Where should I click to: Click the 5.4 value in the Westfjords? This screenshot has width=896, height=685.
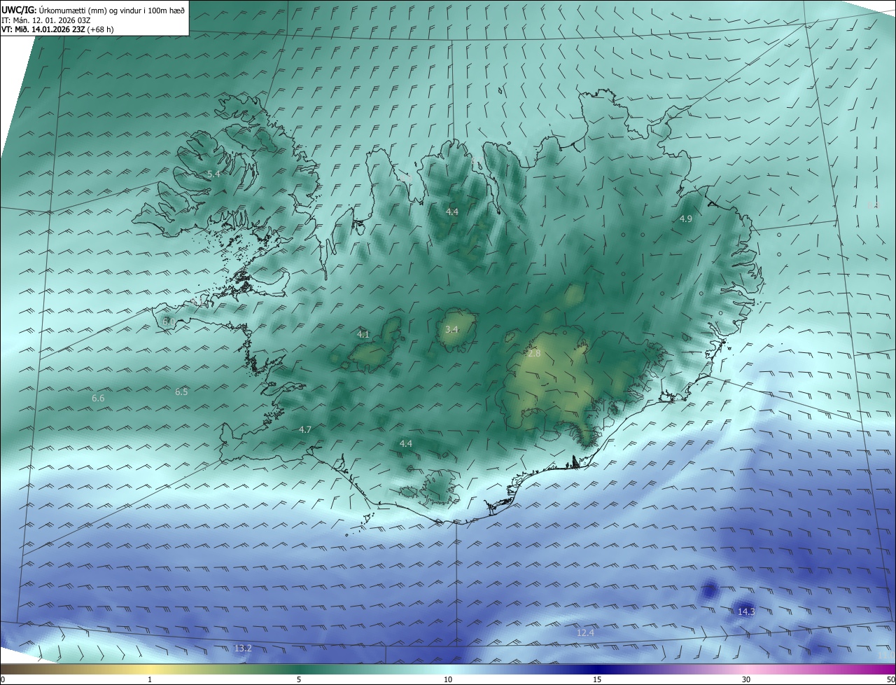213,174
